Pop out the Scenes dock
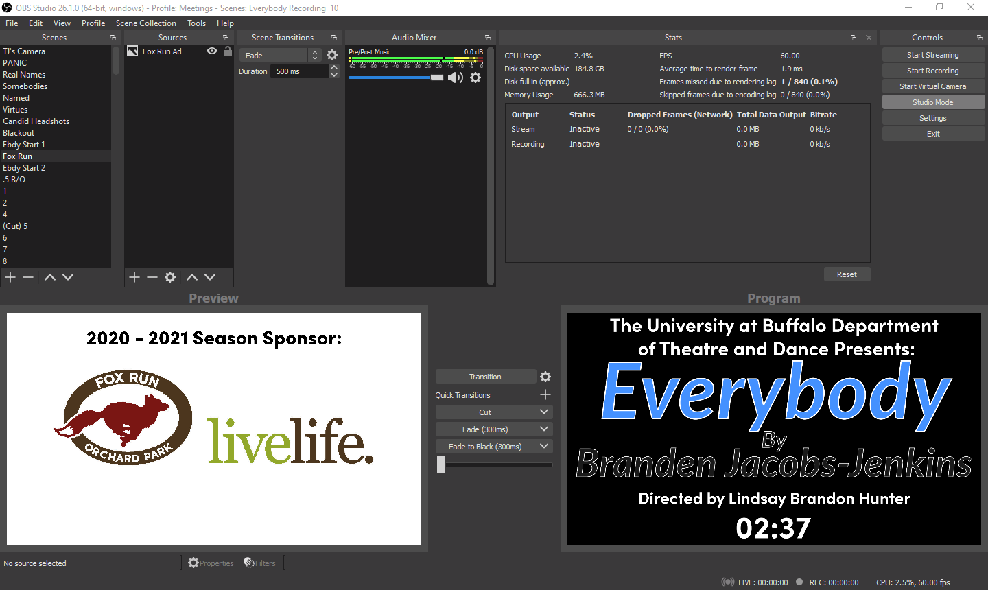 [113, 38]
